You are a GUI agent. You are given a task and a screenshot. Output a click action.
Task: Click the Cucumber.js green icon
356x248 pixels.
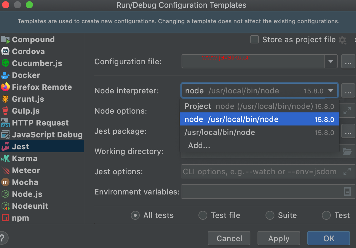pos(5,63)
